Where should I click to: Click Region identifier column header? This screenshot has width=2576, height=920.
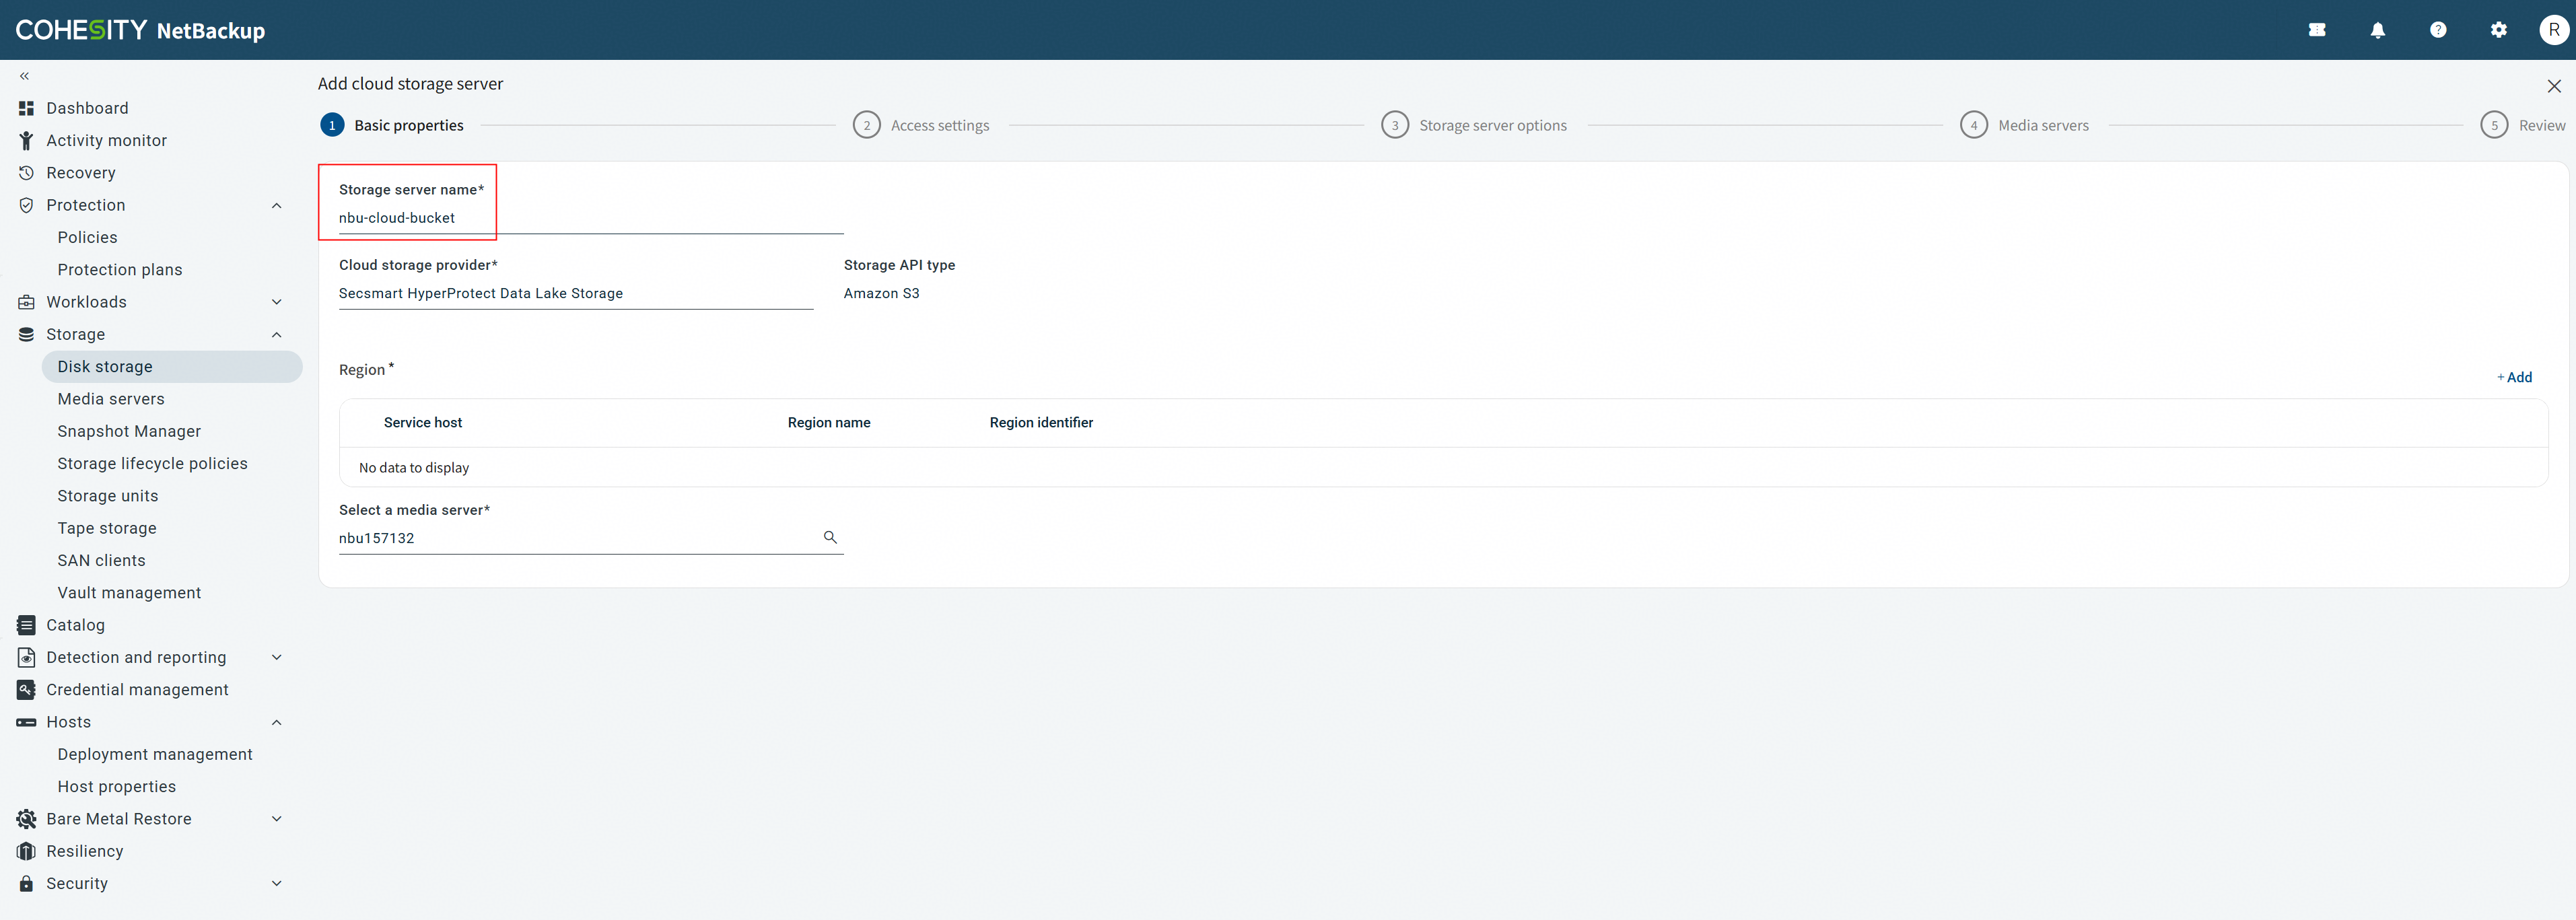[1041, 423]
